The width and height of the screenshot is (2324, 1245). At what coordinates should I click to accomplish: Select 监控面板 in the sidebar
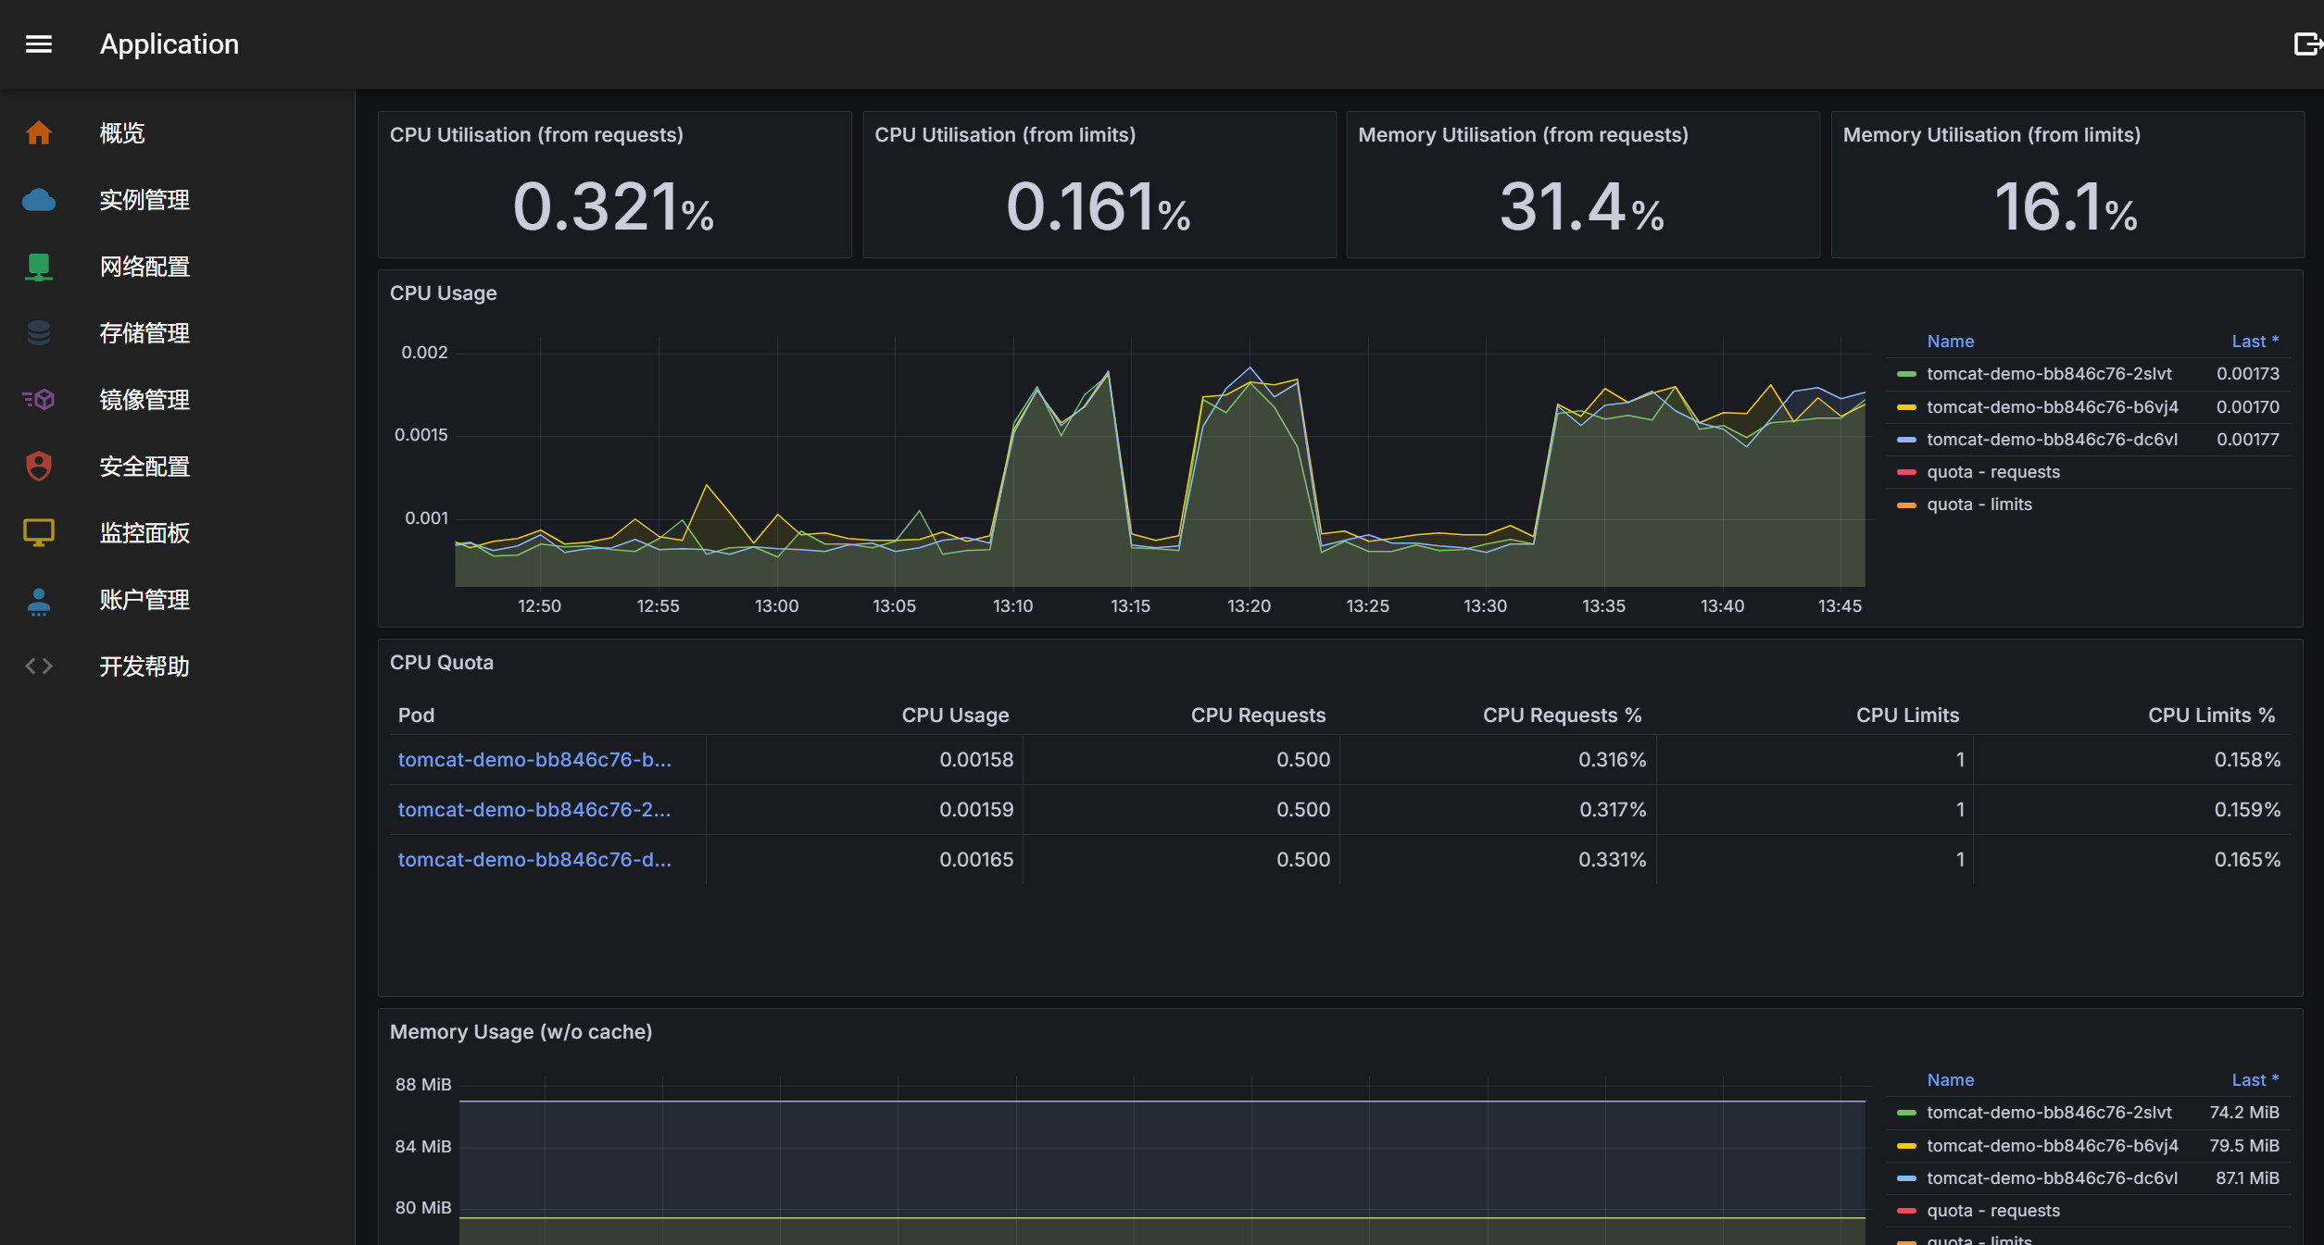[x=144, y=533]
